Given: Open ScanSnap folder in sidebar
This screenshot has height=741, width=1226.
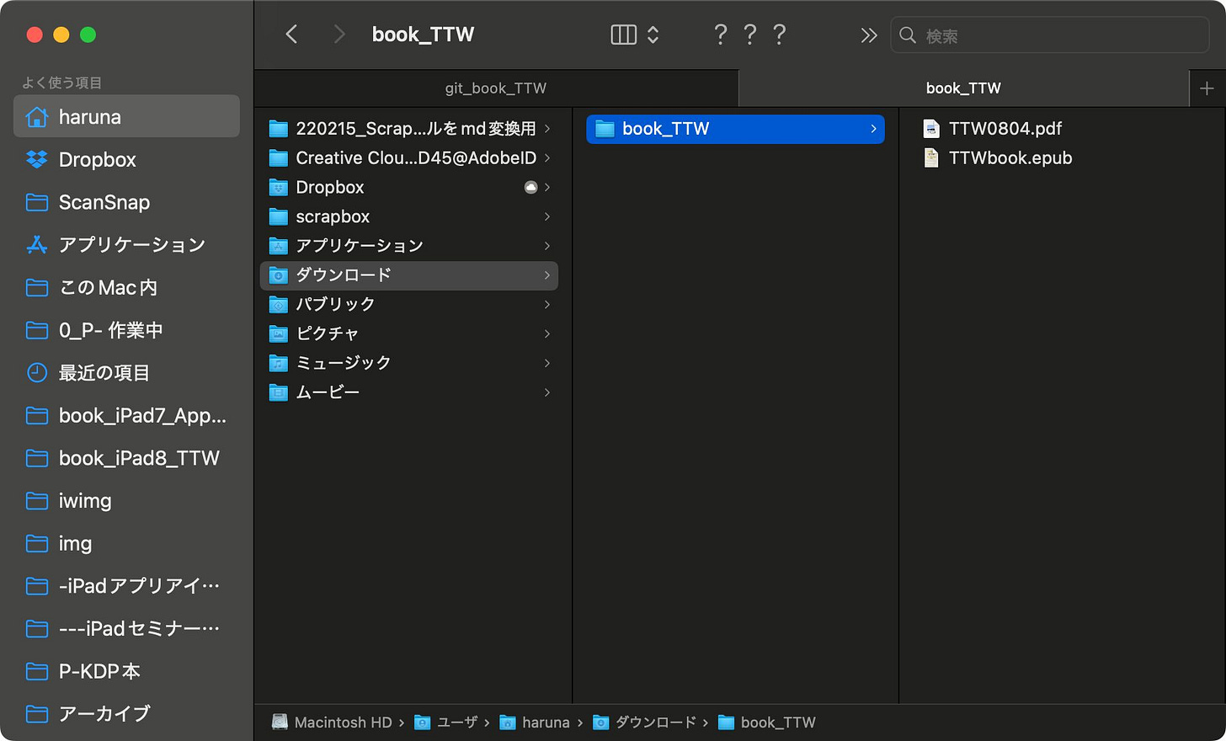Looking at the screenshot, I should (126, 202).
